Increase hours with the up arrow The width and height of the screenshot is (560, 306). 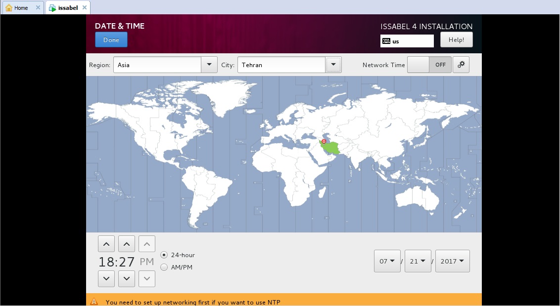106,244
